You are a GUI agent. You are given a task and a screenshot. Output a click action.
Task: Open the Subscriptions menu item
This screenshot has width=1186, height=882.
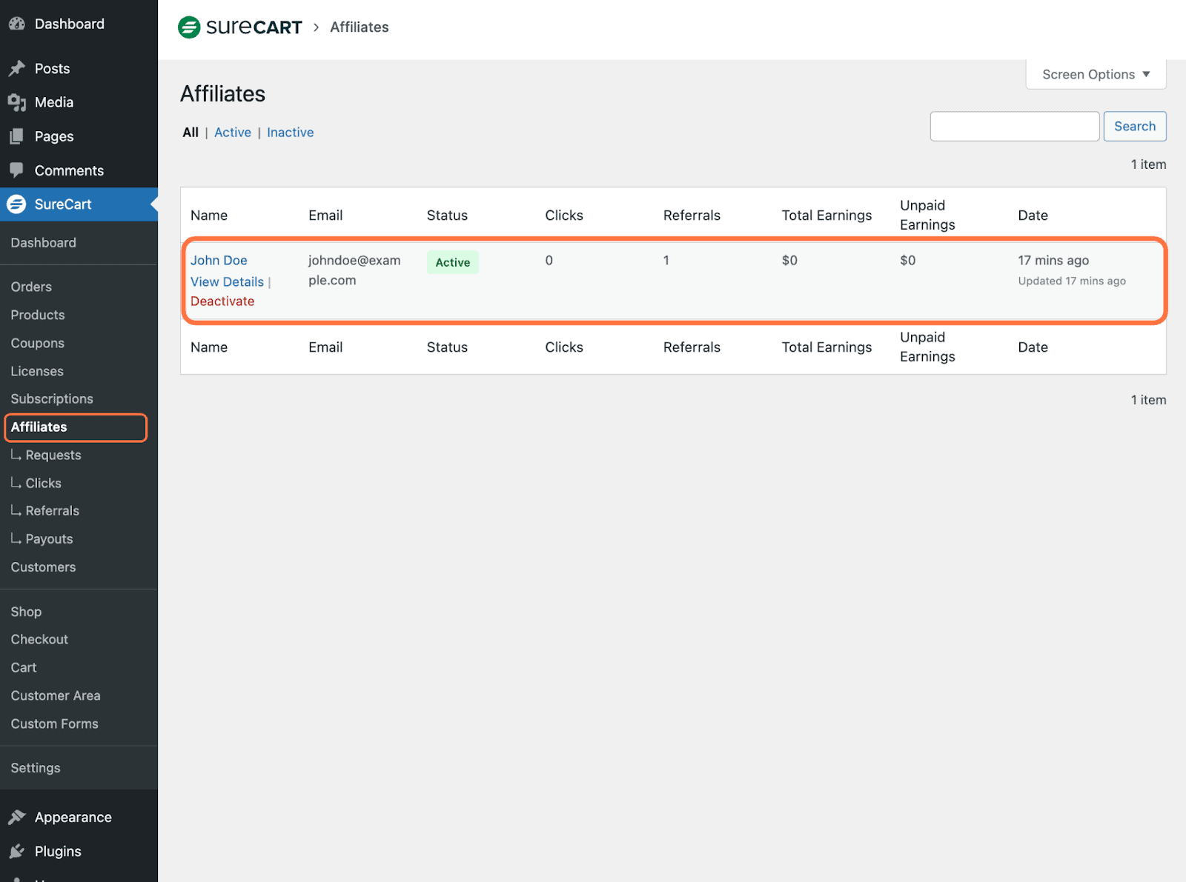(51, 398)
